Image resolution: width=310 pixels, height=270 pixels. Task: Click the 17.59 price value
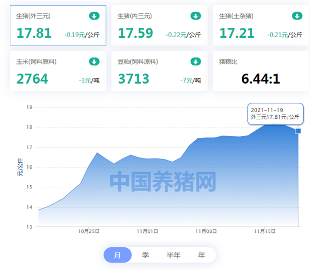click(135, 33)
